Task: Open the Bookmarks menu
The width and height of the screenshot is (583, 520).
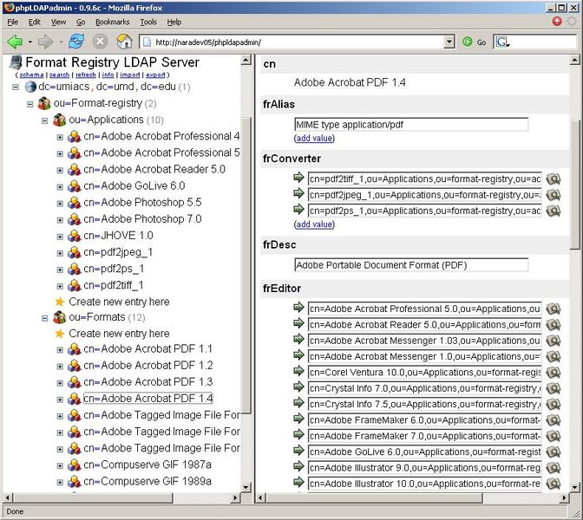Action: click(x=112, y=22)
